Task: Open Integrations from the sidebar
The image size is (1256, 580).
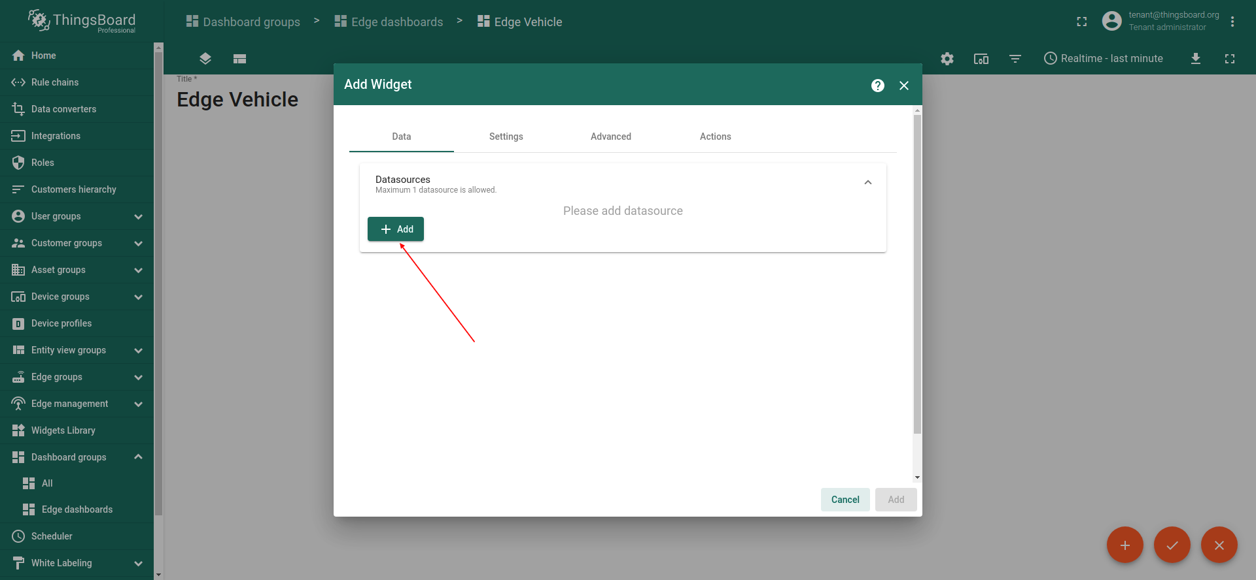Action: [77, 136]
